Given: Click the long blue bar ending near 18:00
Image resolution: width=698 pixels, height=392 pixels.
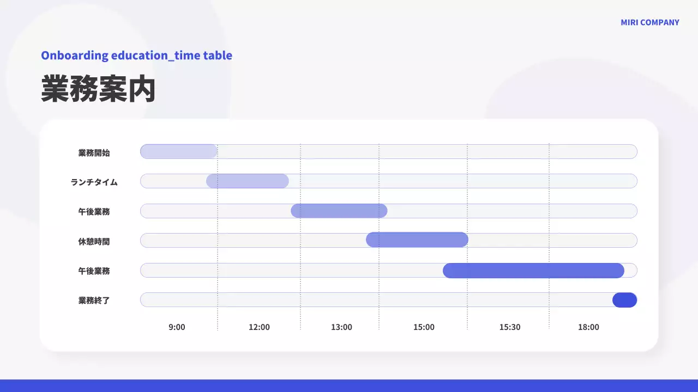Looking at the screenshot, I should (x=533, y=271).
